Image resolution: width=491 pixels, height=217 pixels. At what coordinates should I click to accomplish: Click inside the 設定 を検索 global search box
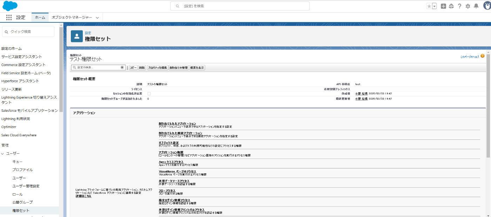pos(240,6)
